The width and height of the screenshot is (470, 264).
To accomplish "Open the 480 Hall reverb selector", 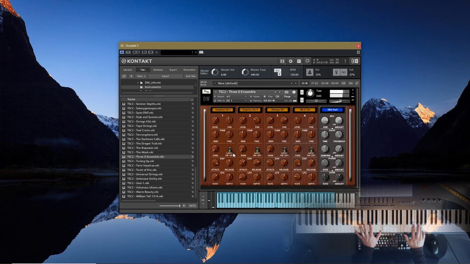I will point(332,110).
